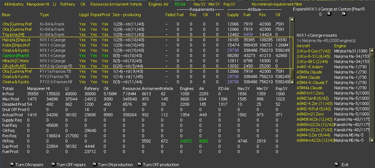Viewport: 375px width, 168px height.
Task: Select the Refinery filter
Action: (x=67, y=4)
